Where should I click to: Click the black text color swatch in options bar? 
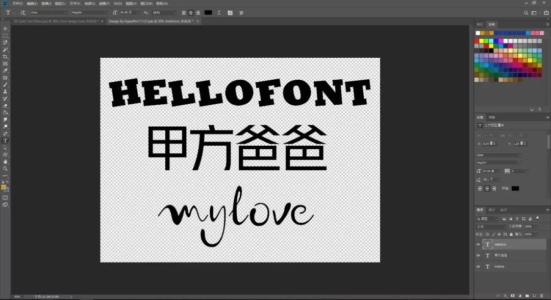[208, 12]
